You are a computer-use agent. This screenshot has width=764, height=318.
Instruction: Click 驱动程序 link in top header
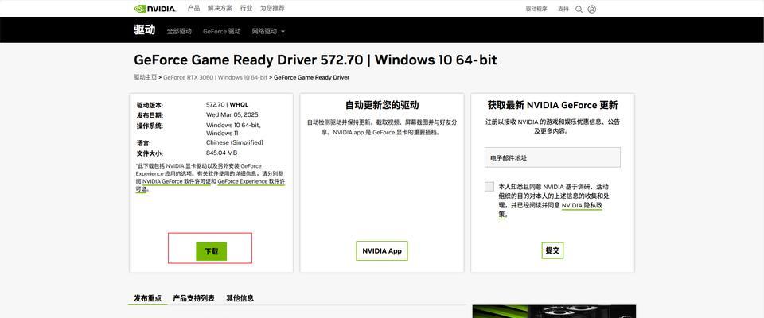[536, 9]
